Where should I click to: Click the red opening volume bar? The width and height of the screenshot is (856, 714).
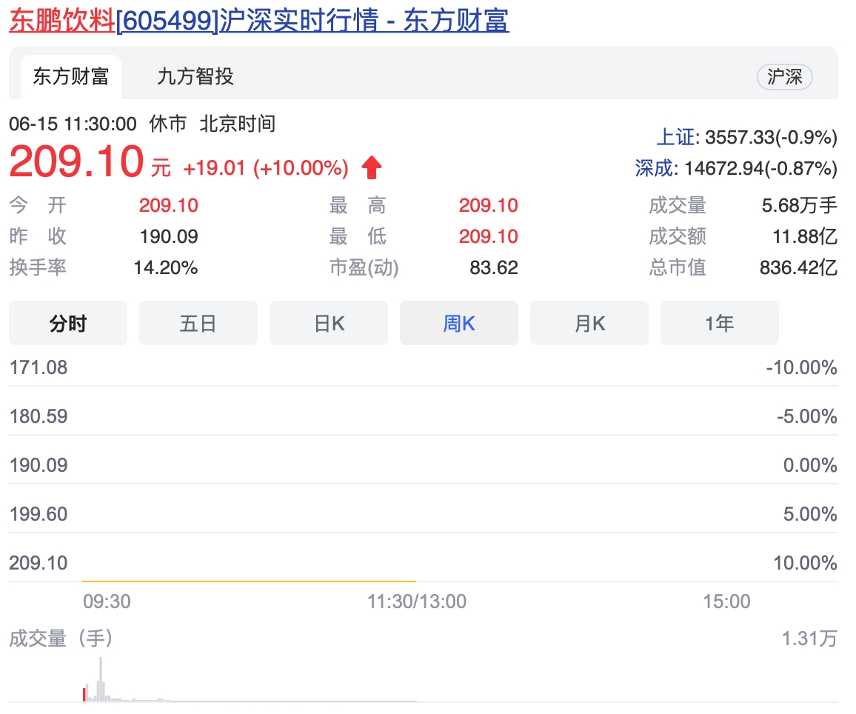84,694
